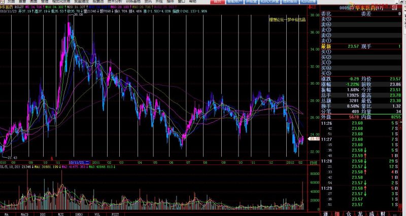Open the 管理 menu
406x216 pixels.
tap(45, 2)
